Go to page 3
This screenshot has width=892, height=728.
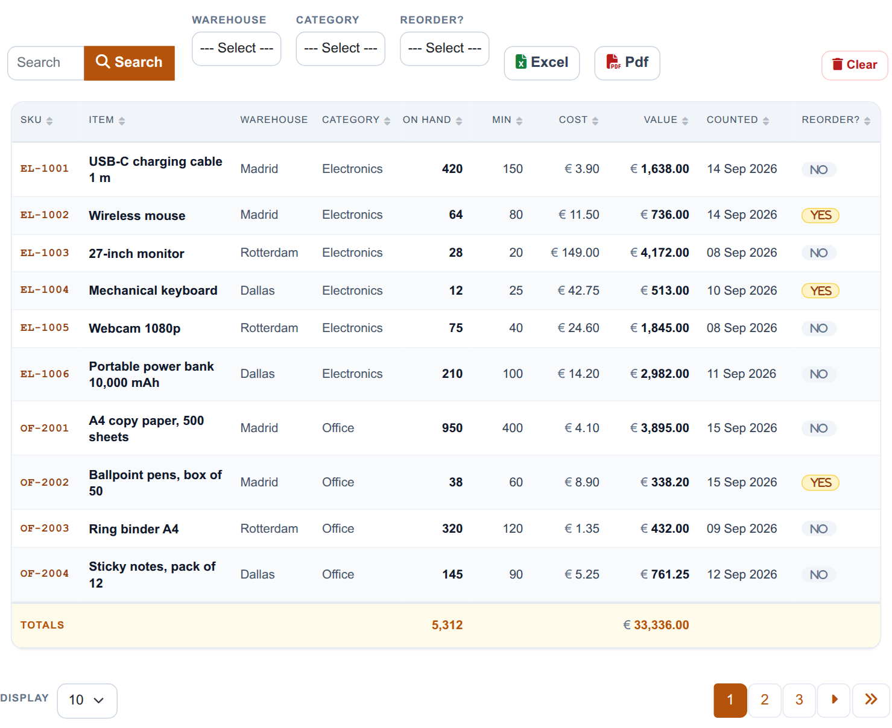point(799,700)
